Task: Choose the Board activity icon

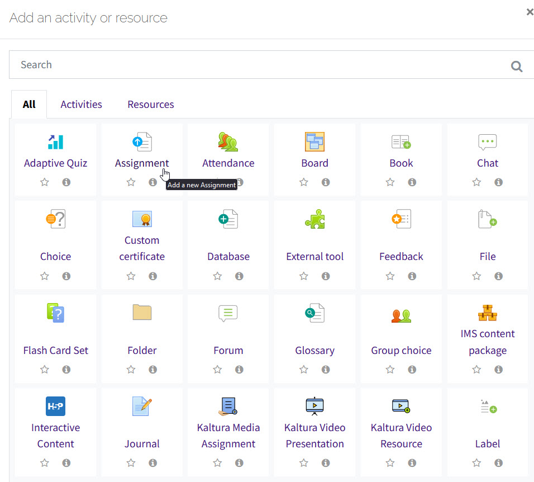Action: pos(314,142)
